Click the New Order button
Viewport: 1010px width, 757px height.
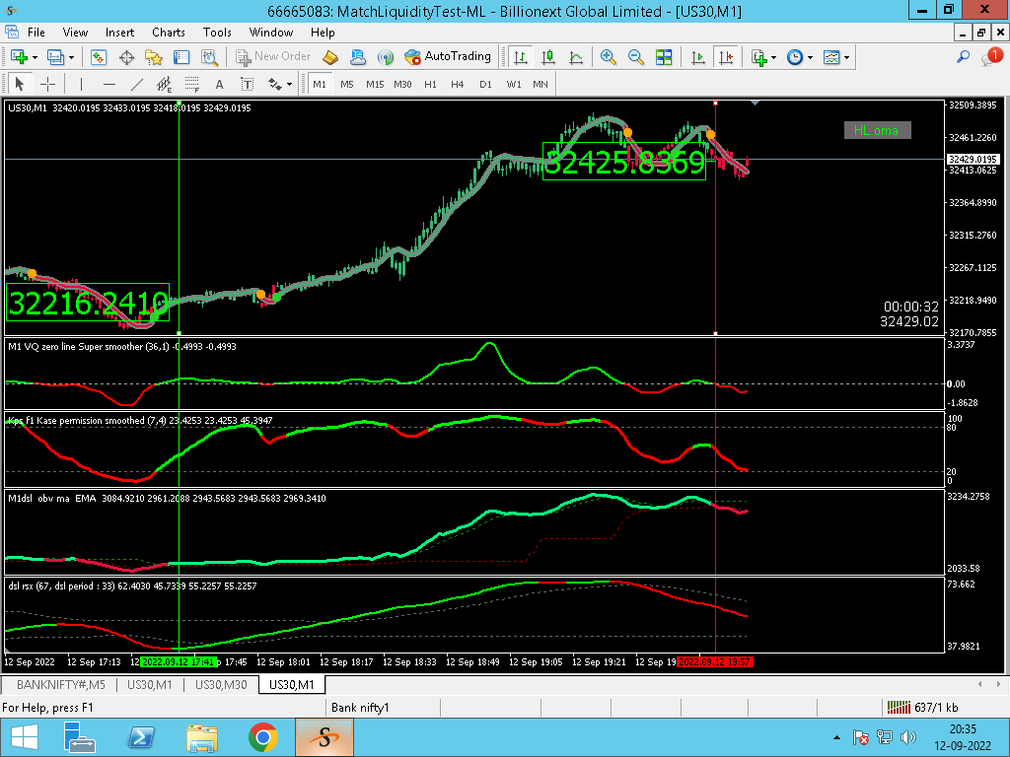pos(274,56)
